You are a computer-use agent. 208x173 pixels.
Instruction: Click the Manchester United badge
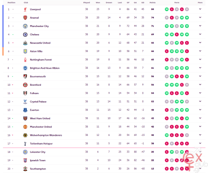(25, 127)
